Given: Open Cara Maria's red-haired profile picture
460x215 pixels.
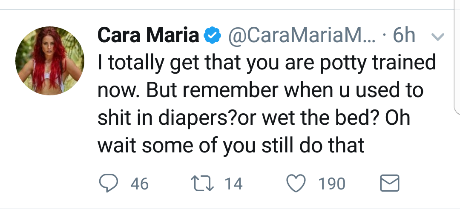Looking at the screenshot, I should point(50,61).
